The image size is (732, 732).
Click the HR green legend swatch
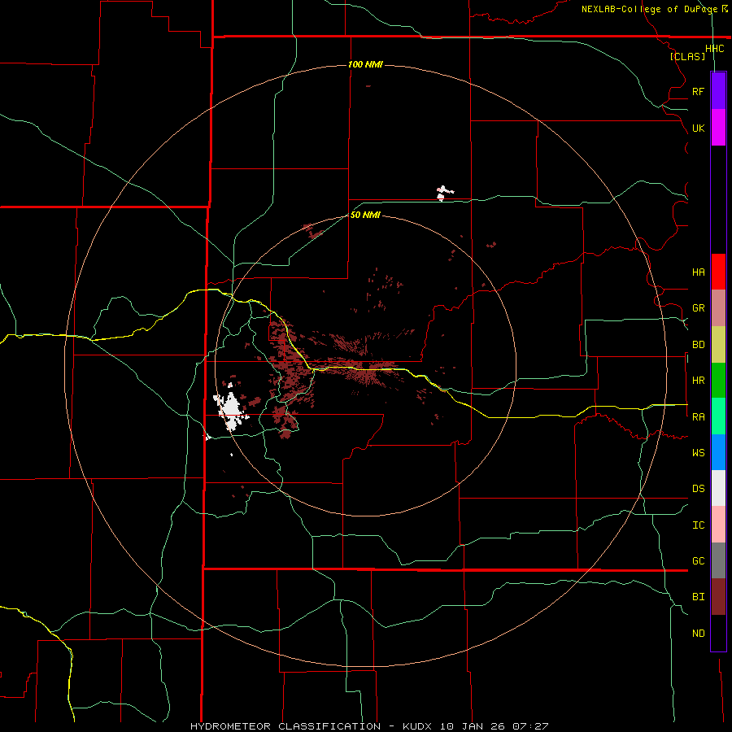tap(718, 381)
